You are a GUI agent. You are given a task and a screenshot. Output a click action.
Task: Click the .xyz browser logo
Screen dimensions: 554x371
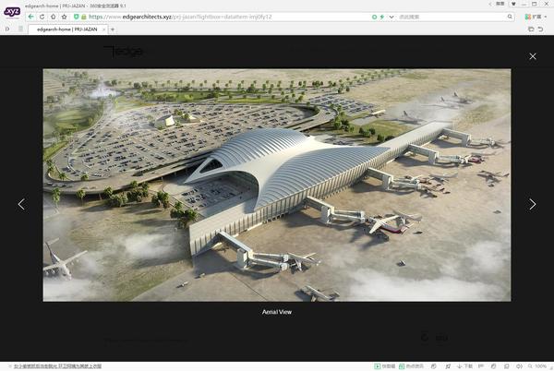click(x=12, y=12)
